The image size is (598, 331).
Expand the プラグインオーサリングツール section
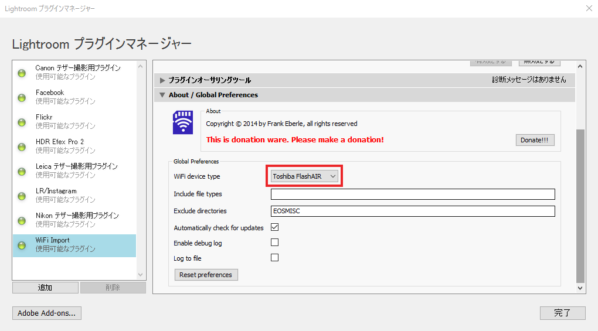[x=162, y=80]
